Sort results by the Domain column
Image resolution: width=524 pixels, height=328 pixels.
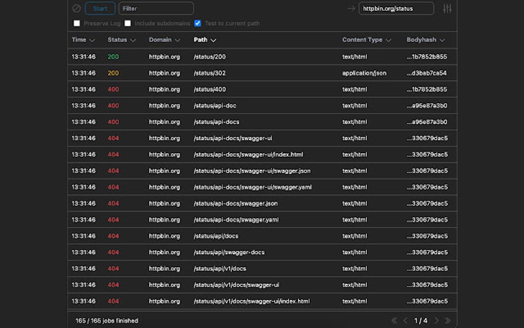[164, 40]
